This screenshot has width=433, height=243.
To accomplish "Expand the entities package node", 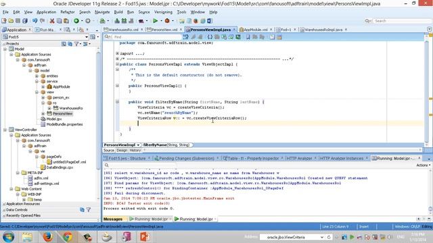I will (37, 76).
